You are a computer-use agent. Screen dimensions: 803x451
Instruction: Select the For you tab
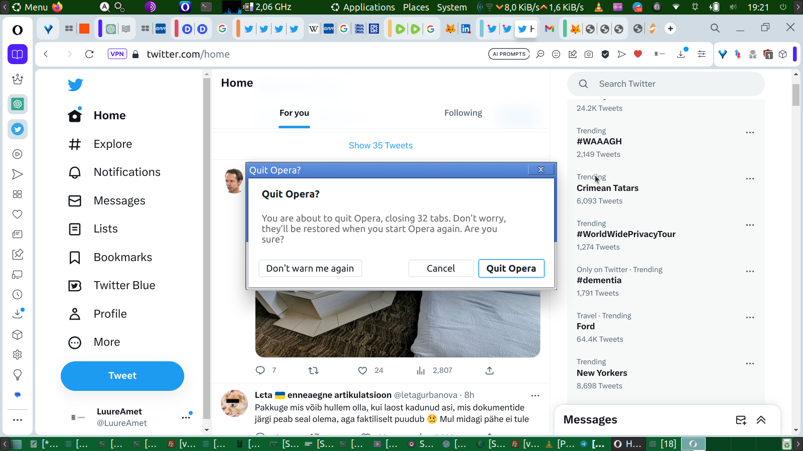click(x=294, y=113)
